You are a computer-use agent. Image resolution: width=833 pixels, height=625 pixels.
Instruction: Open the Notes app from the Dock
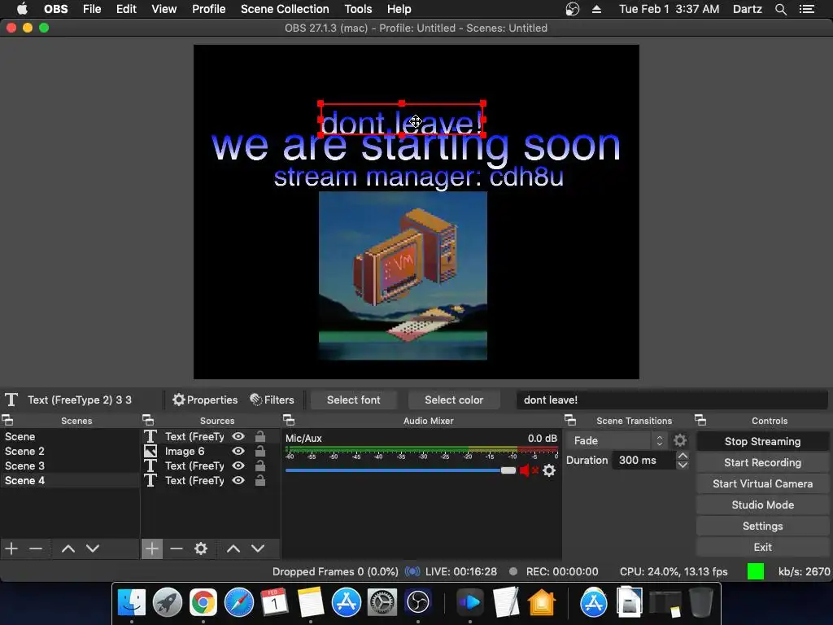pos(310,602)
